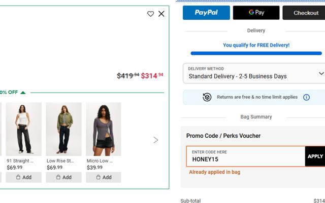Add the Micro Low shorts to bag
Screen dimensions: 325x203
pyautogui.click(x=104, y=177)
